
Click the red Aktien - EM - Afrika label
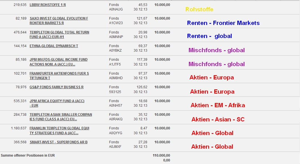tap(218, 105)
